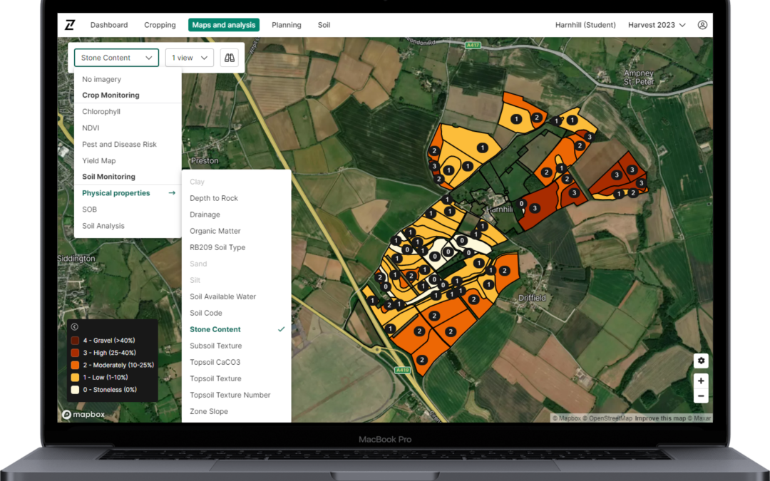
Task: Expand the Harvest 2023 season dropdown
Action: click(657, 24)
